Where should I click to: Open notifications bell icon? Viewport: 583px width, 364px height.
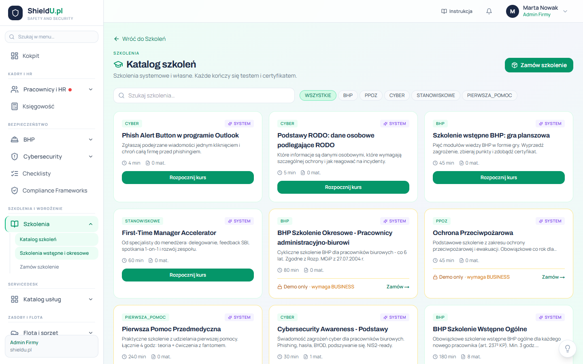489,11
